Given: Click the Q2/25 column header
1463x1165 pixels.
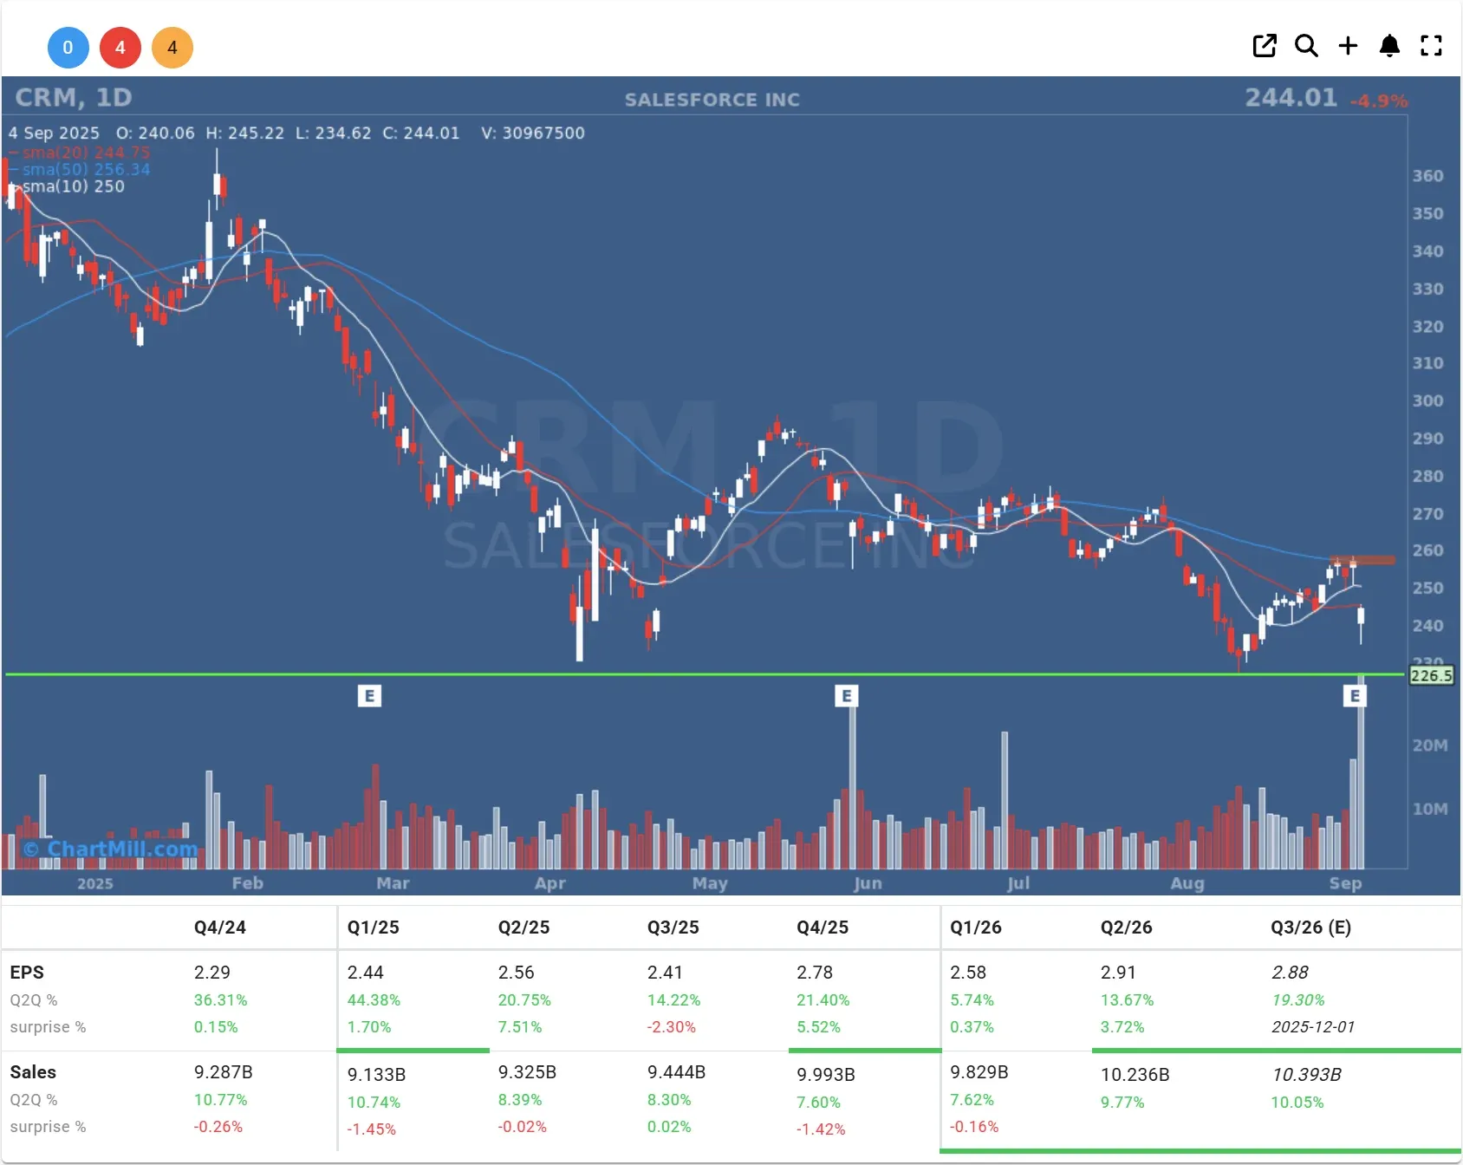Looking at the screenshot, I should tap(524, 927).
